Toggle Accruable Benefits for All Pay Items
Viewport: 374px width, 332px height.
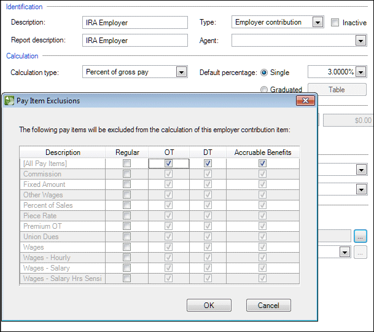262,164
